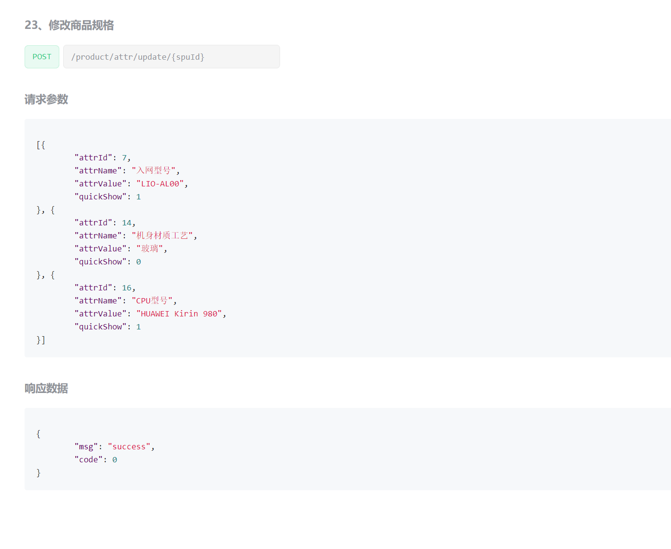Screen dimensions: 671x549
Task: Click the attrName value "CPU型号"
Action: pos(152,301)
